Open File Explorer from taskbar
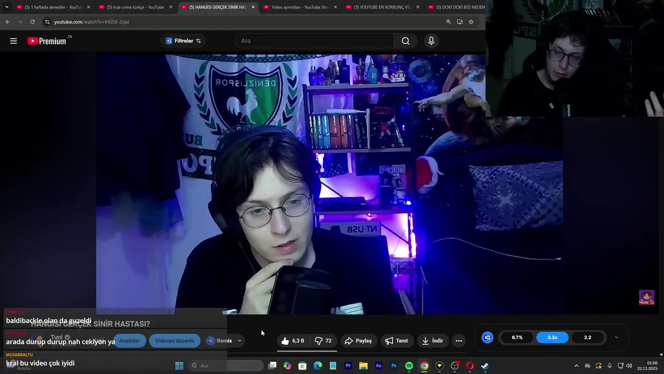Screen dimensions: 664x374 364,366
